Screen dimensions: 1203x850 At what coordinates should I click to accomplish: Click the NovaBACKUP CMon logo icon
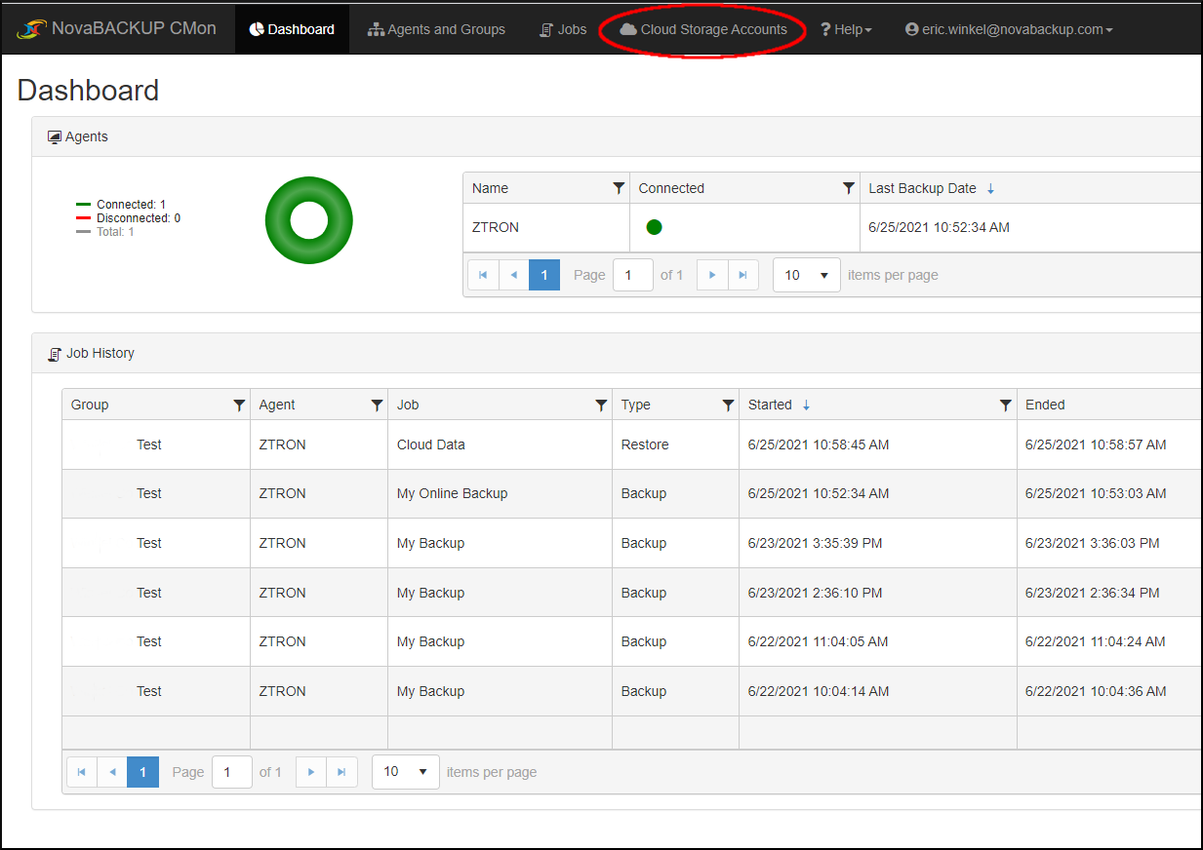pyautogui.click(x=32, y=29)
